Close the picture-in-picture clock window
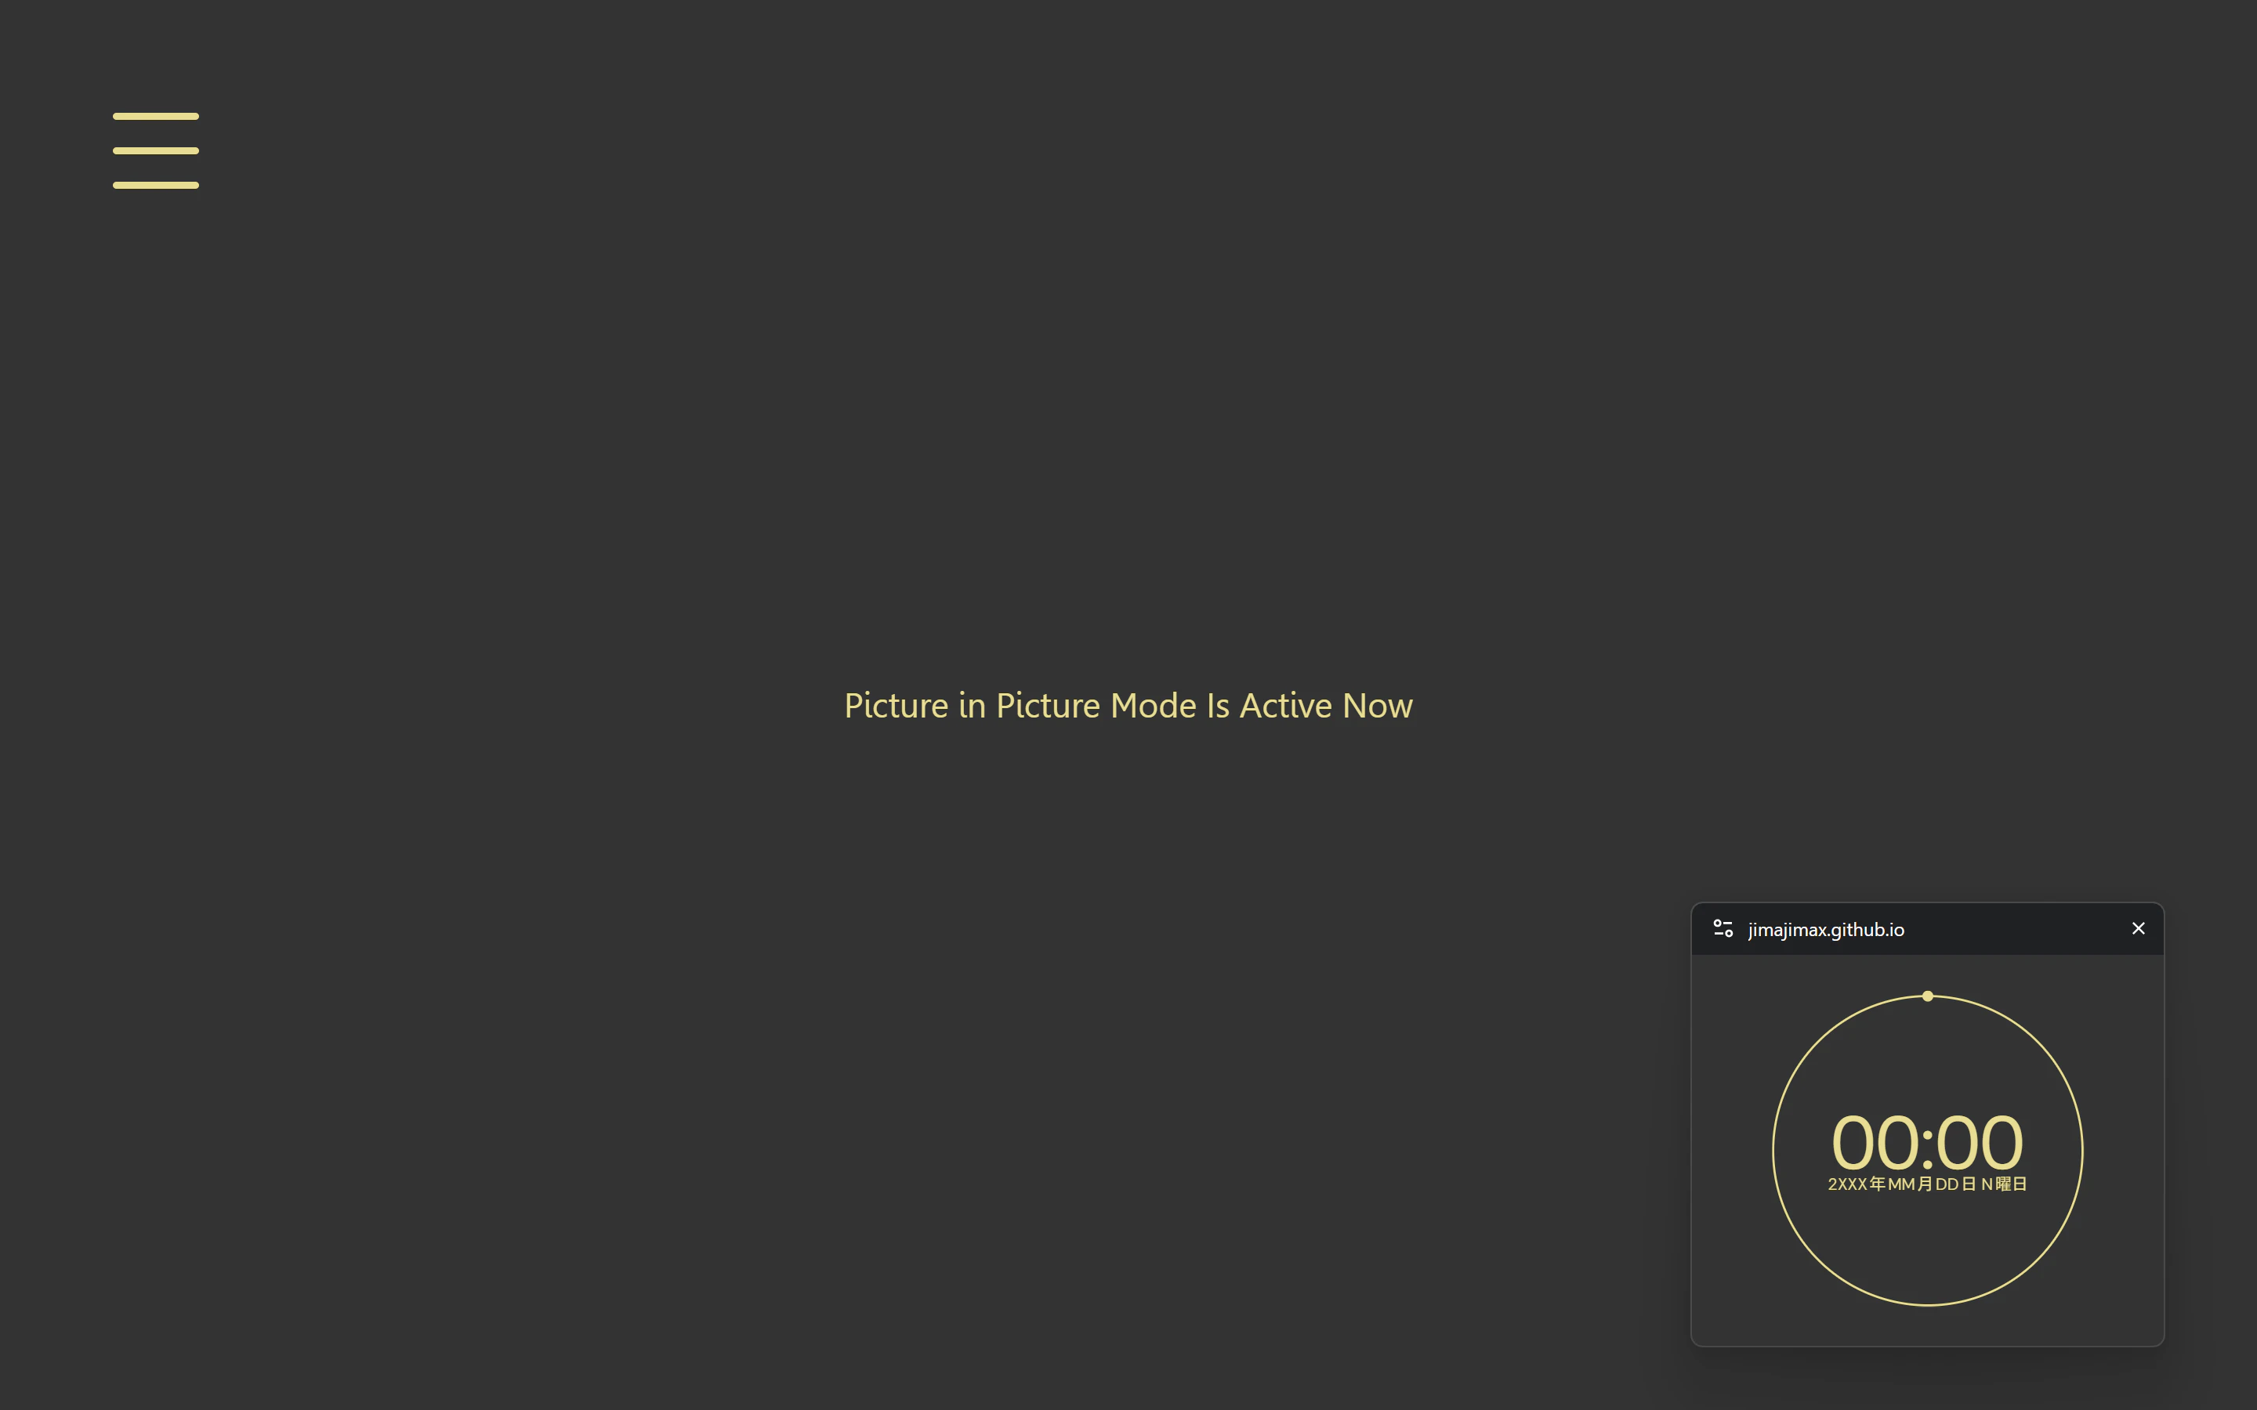 click(2139, 928)
